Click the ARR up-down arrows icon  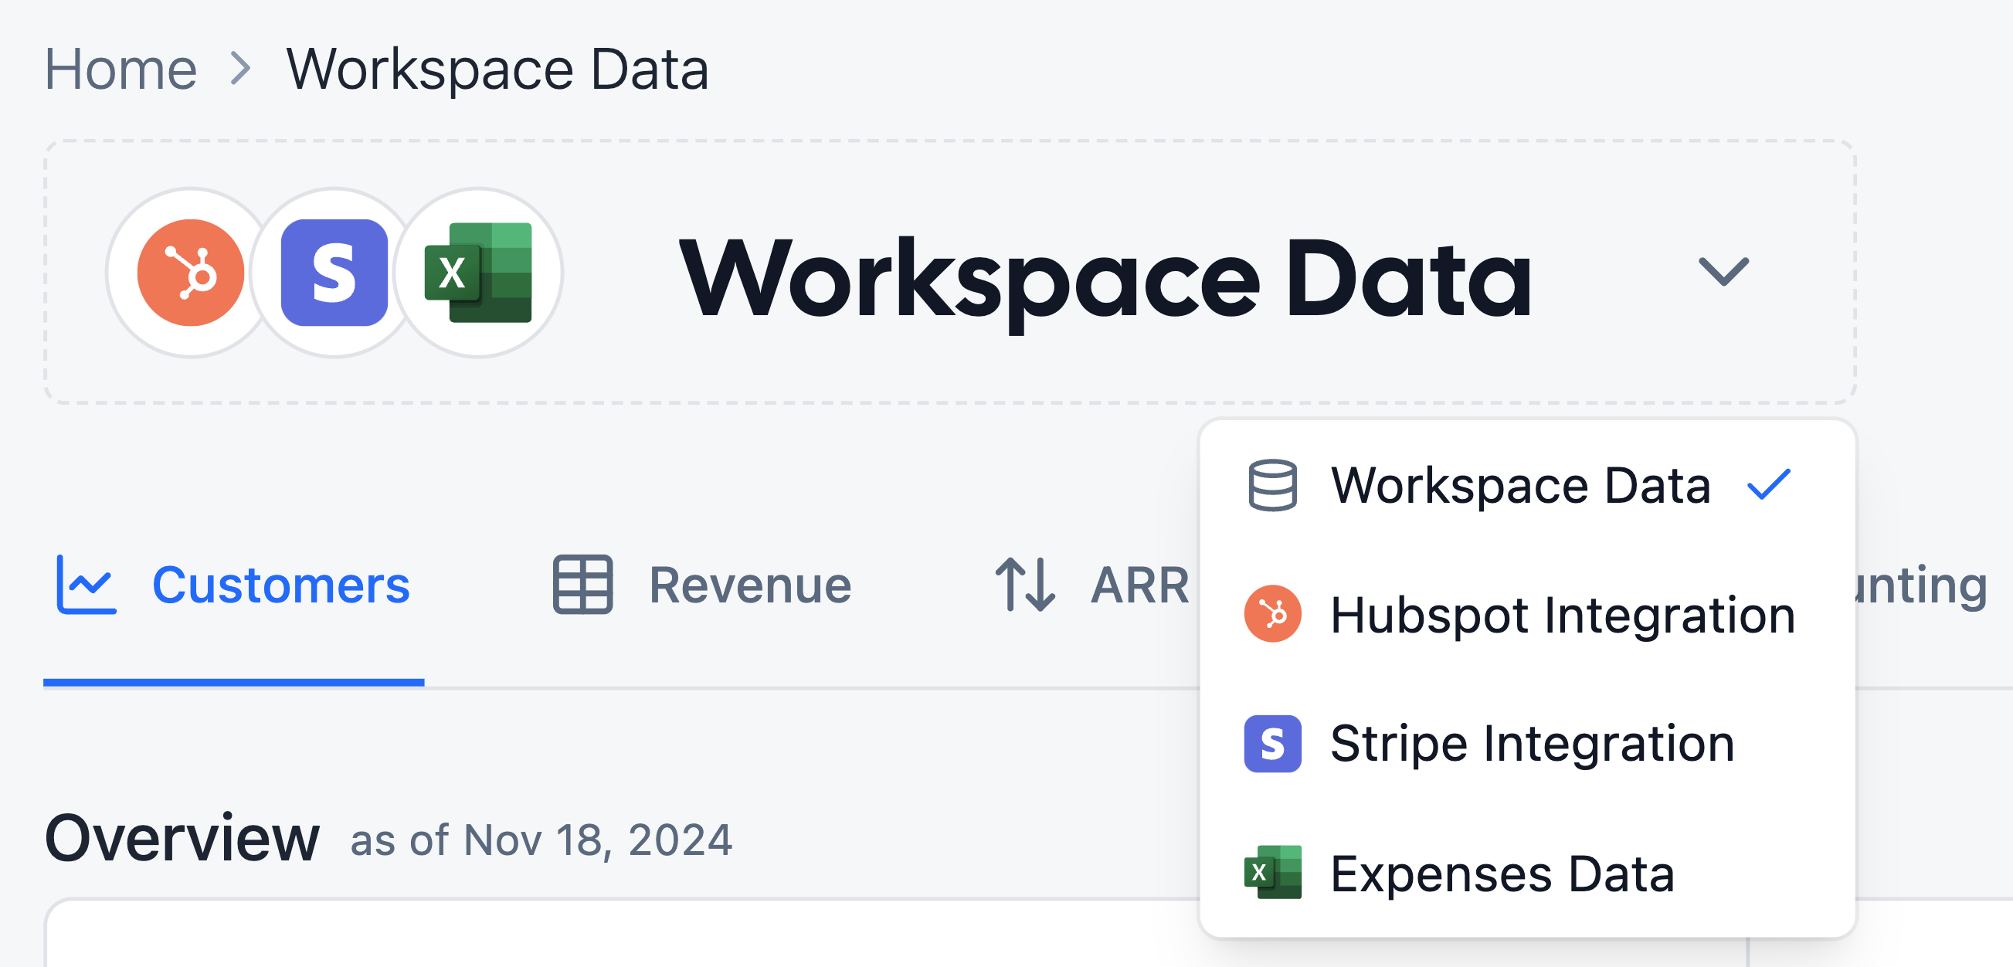click(1024, 585)
